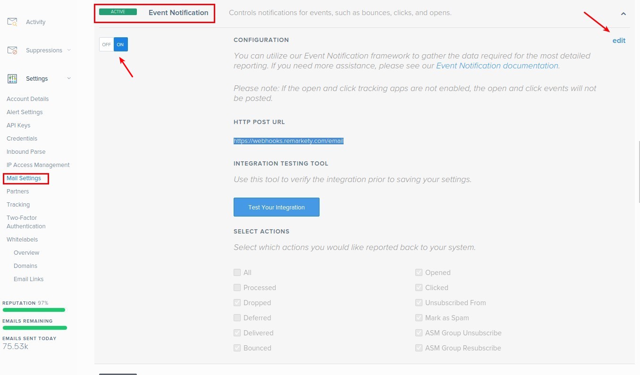Check the Processed action checkbox
This screenshot has width=640, height=375.
click(x=237, y=288)
